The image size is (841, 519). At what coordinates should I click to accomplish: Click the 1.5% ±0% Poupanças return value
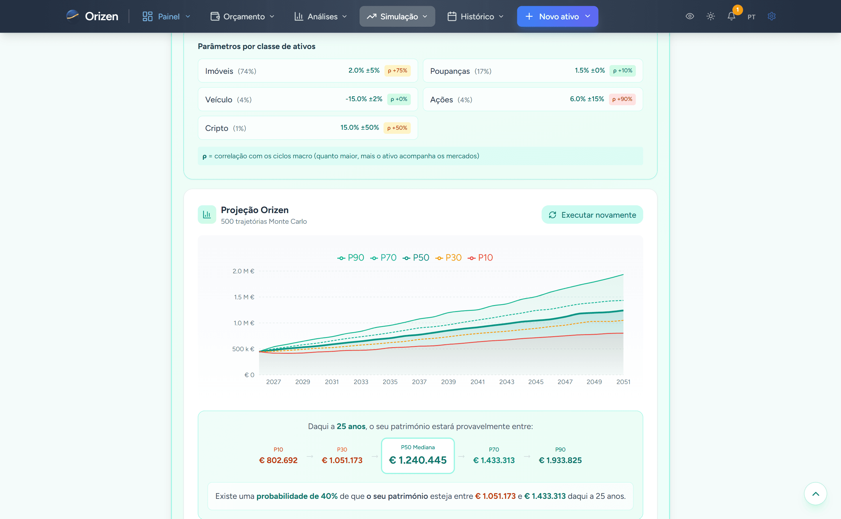(x=590, y=70)
